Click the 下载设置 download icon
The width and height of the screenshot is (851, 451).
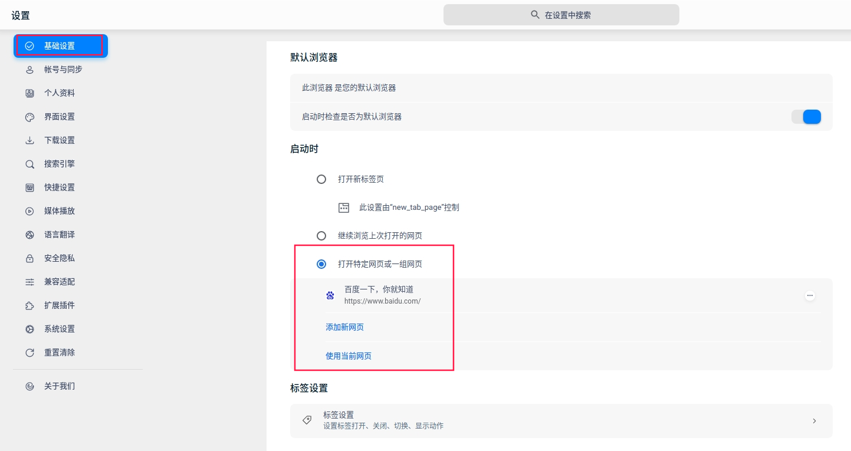click(29, 140)
